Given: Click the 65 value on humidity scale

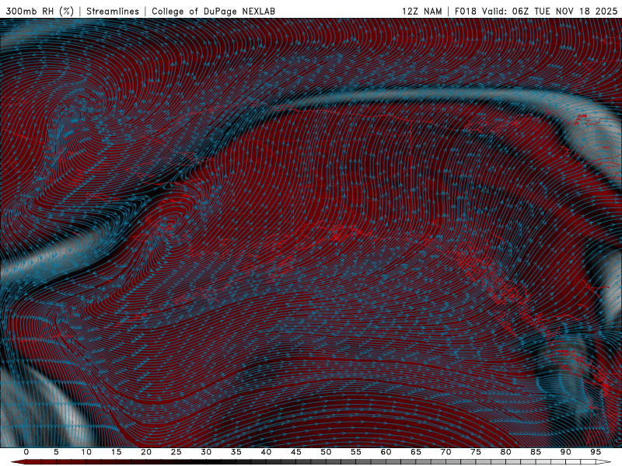Looking at the screenshot, I should tap(416, 452).
